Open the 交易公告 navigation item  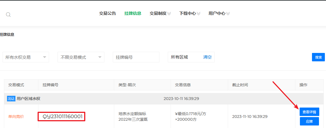click(x=107, y=13)
